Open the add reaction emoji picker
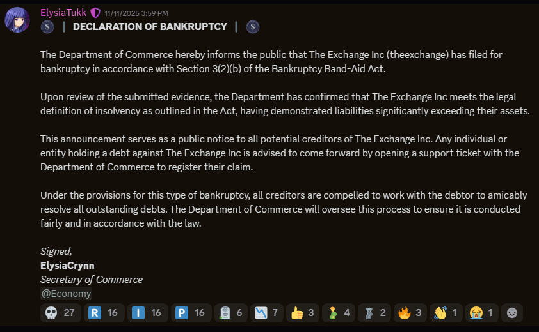Screen dimensions: 539x332 (x=511, y=313)
